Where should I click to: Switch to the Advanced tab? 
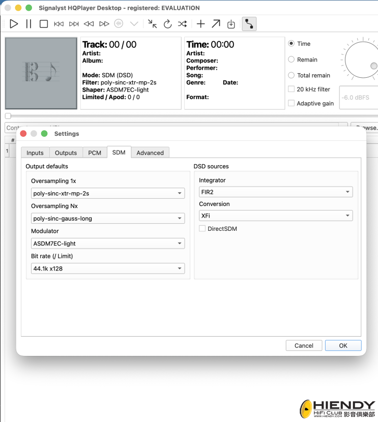click(150, 153)
